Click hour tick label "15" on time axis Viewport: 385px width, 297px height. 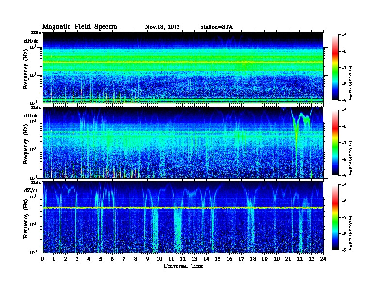pyautogui.click(x=218, y=259)
